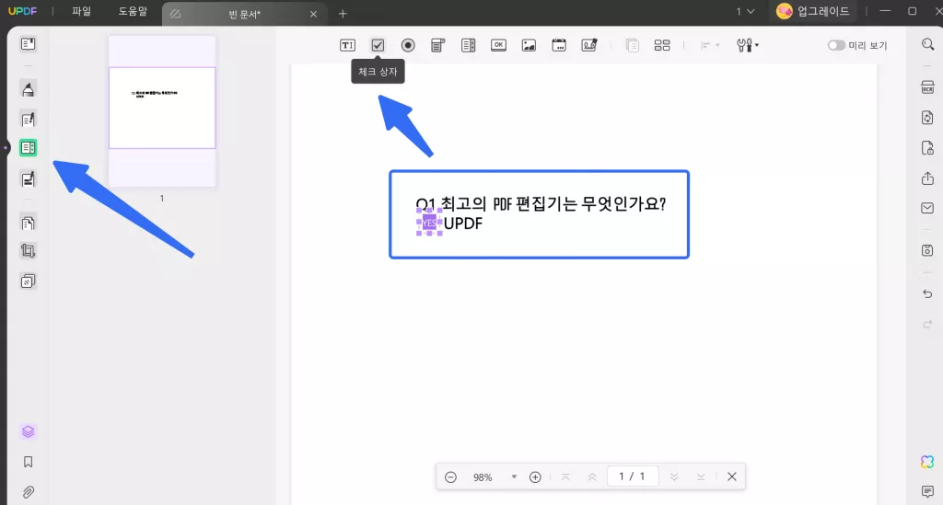
Task: Go to next page arrow
Action: (x=674, y=476)
